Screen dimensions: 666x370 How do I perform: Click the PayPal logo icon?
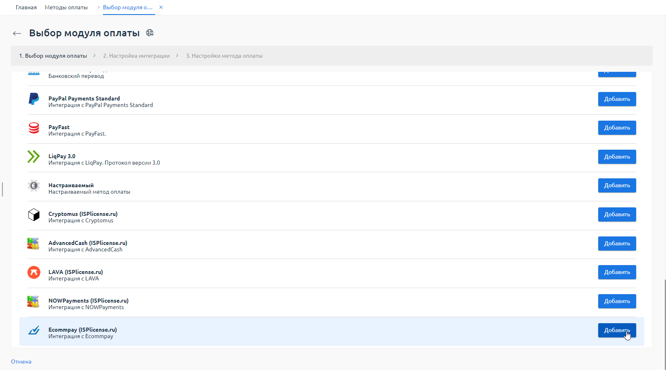34,99
